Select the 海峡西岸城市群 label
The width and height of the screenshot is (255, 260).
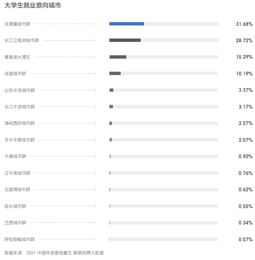(19, 123)
